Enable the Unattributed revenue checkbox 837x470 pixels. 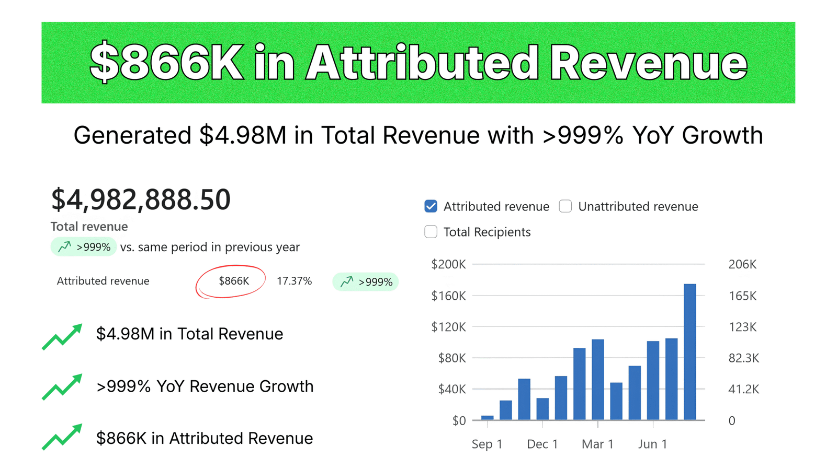pyautogui.click(x=565, y=206)
